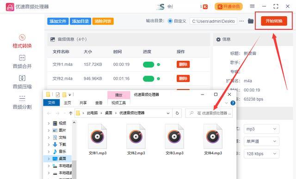
Task: Click the progress bar of 文件1.m4a
Action: coord(148,65)
